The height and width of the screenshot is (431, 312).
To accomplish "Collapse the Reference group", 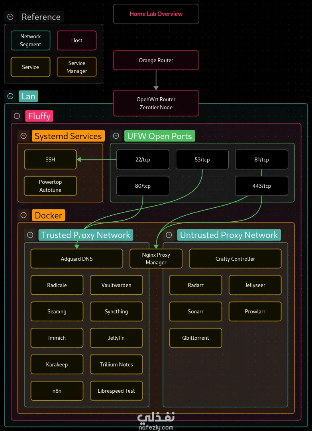I will (x=10, y=17).
